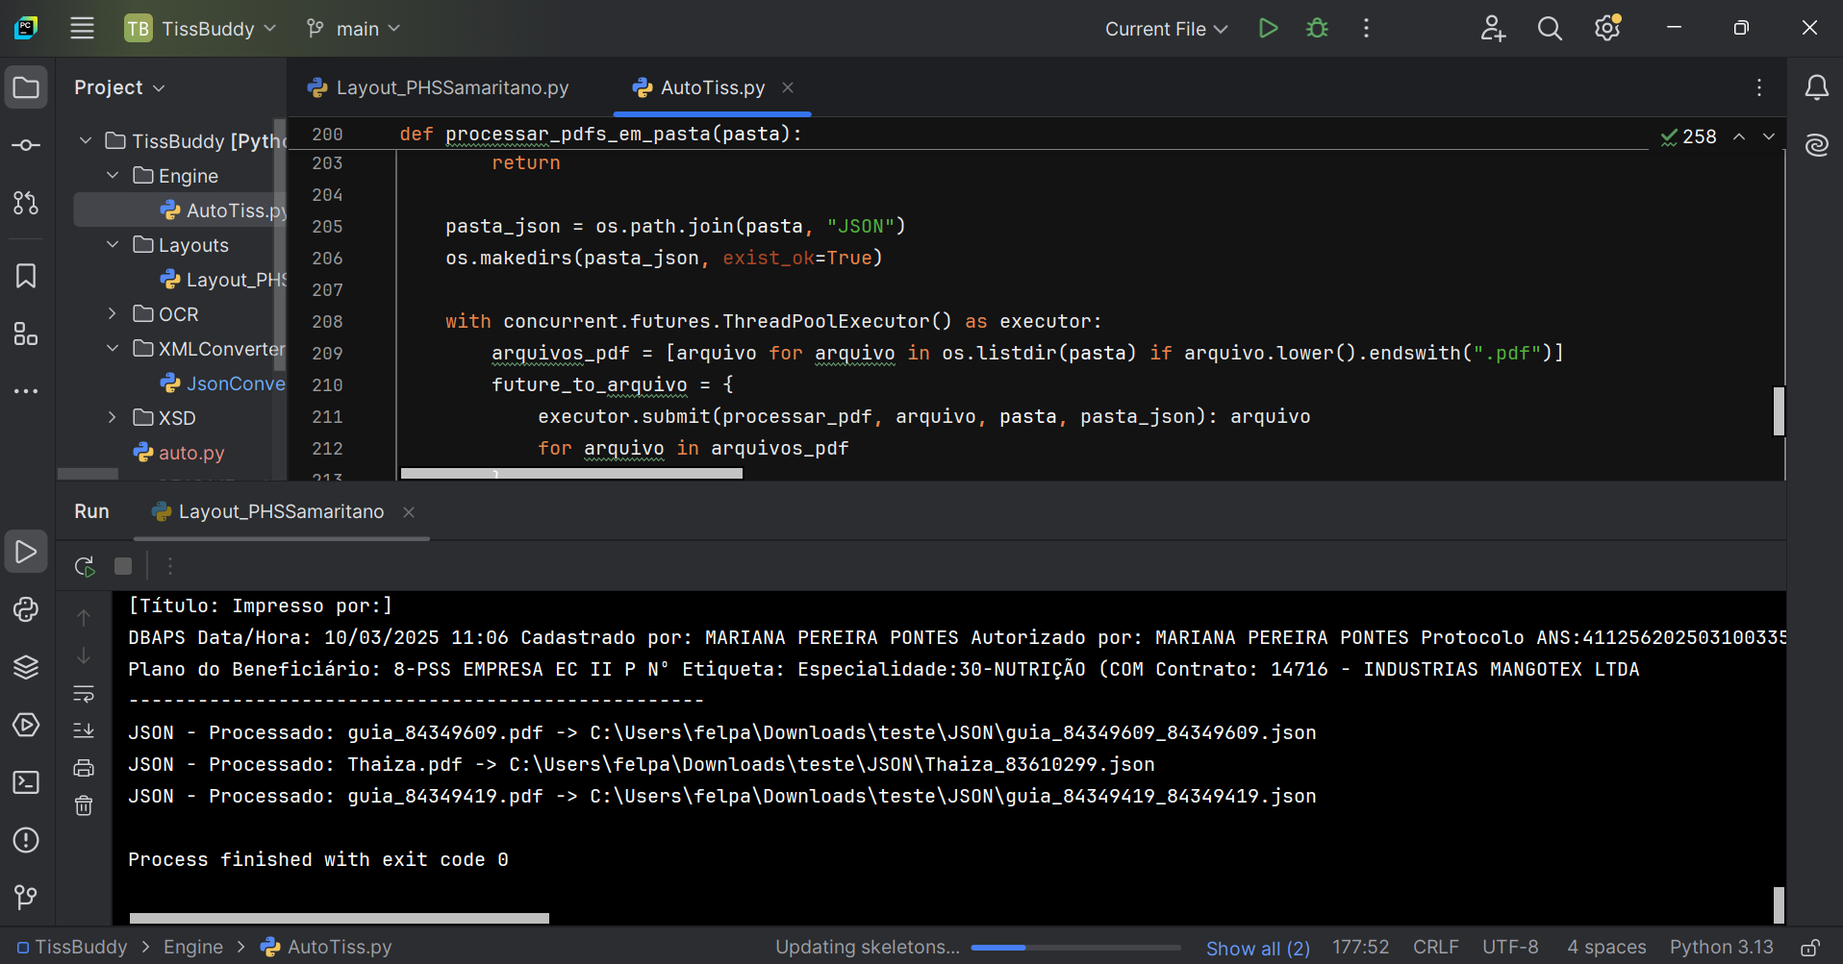Click Updating skeletons progress bar

(x=1075, y=948)
